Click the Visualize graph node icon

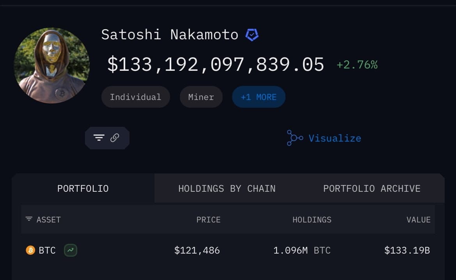click(295, 138)
